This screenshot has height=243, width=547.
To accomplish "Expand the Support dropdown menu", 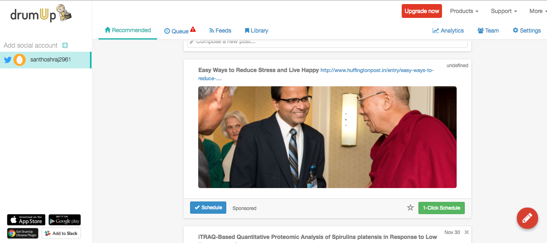I will pos(504,11).
